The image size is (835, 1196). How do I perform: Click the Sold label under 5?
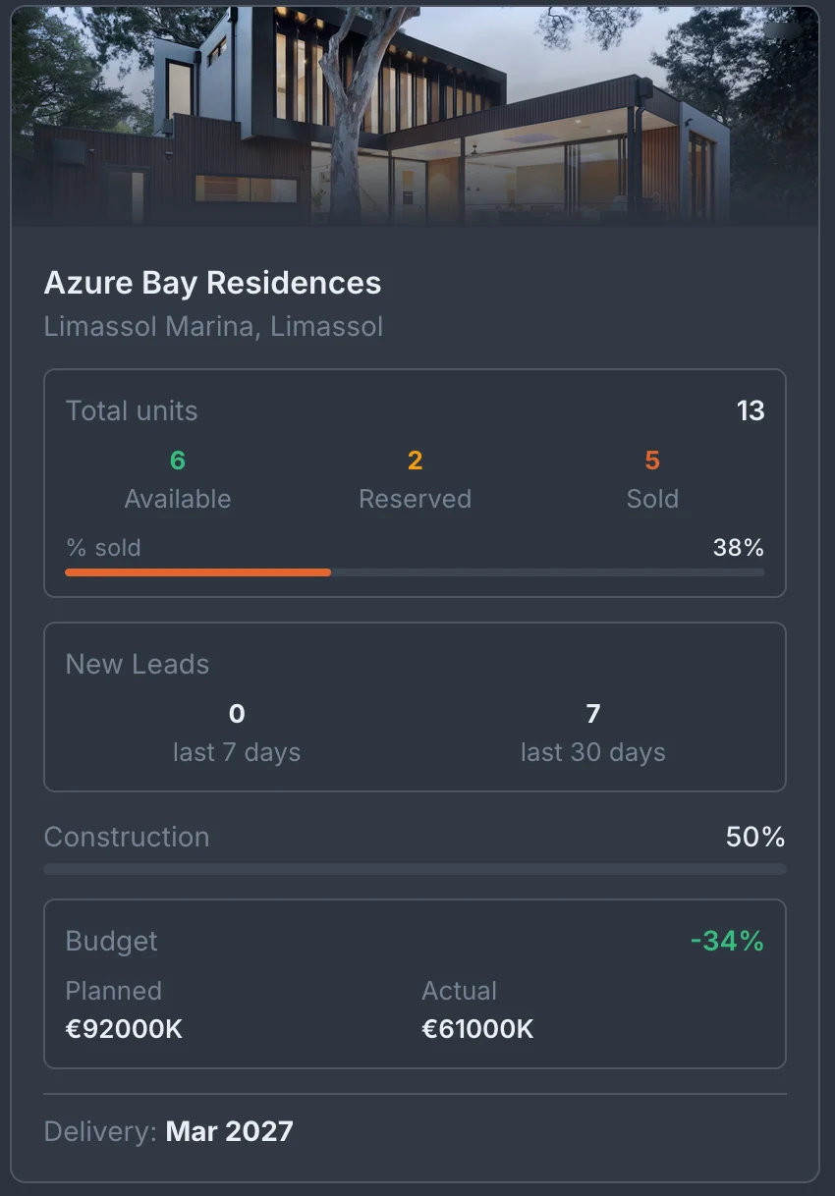click(652, 499)
